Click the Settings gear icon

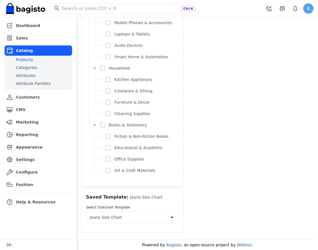coord(10,160)
